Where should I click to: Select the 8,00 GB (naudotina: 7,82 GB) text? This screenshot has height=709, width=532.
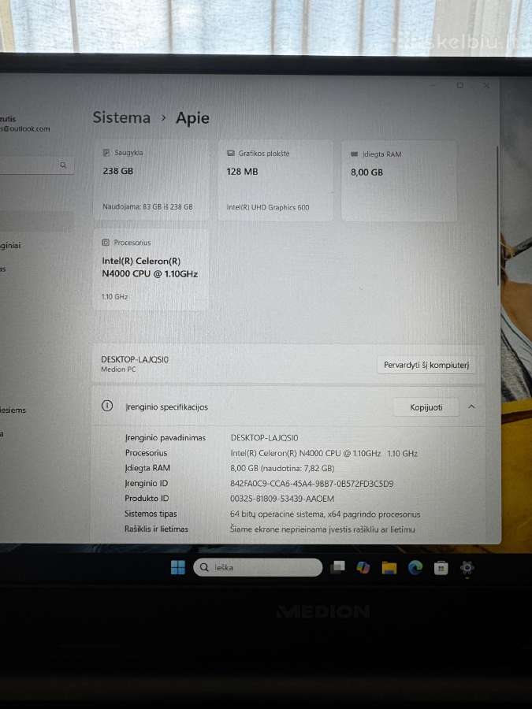pos(282,468)
